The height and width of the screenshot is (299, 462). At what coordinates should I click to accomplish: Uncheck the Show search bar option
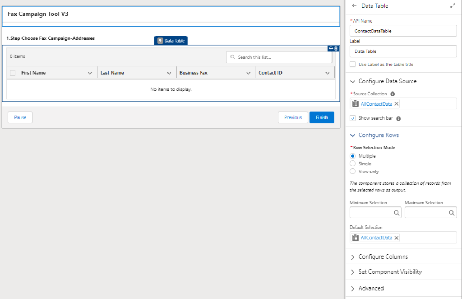353,118
